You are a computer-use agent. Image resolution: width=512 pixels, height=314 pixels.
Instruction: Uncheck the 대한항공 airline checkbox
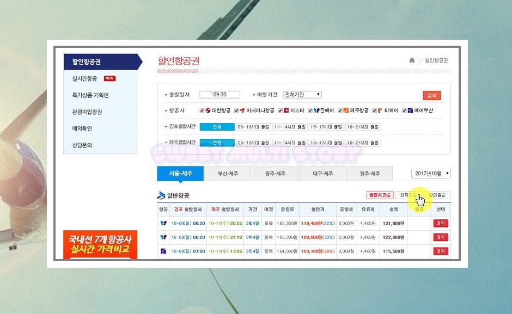click(202, 111)
